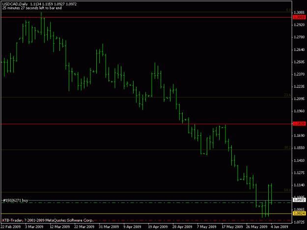Click the 28 Apr 2009 date label
This screenshot has width=307, height=230.
[x=182, y=227]
